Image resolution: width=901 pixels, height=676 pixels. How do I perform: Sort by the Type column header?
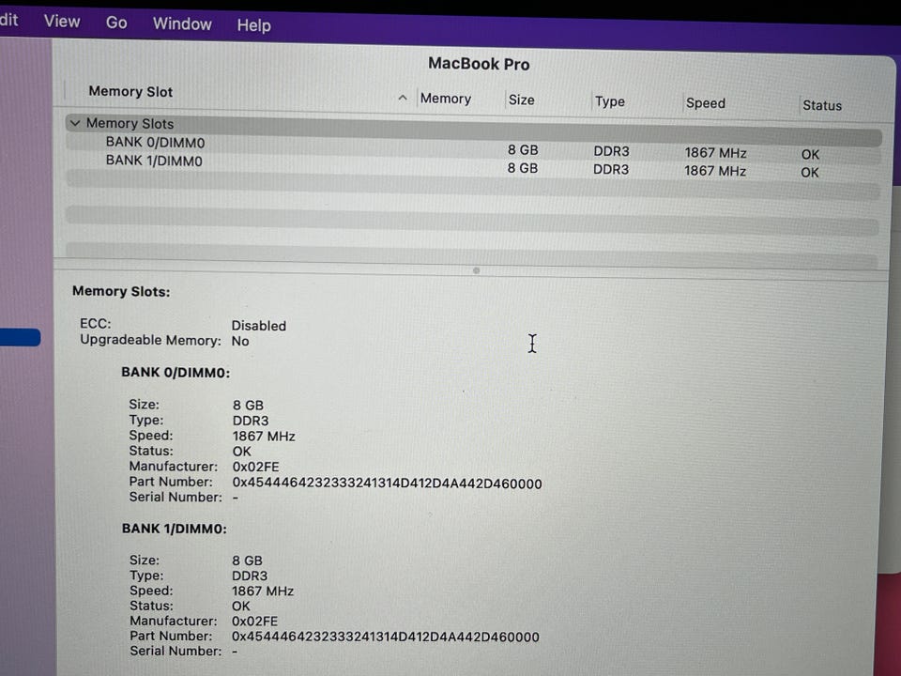coord(610,101)
